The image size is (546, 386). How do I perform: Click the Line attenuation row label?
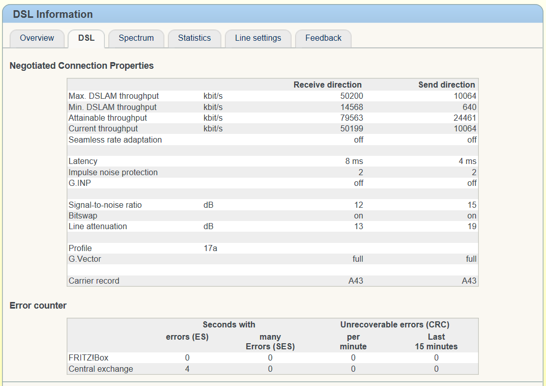click(x=98, y=226)
